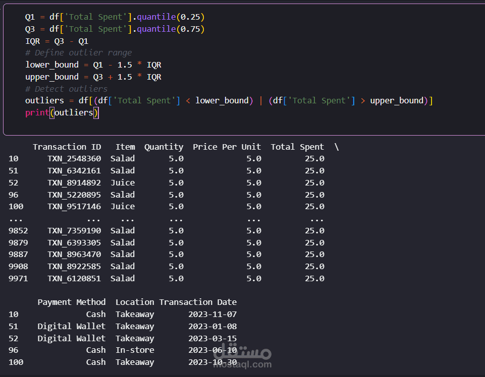Image resolution: width=485 pixels, height=377 pixels.
Task: Select the 'Location' column header
Action: (x=135, y=302)
